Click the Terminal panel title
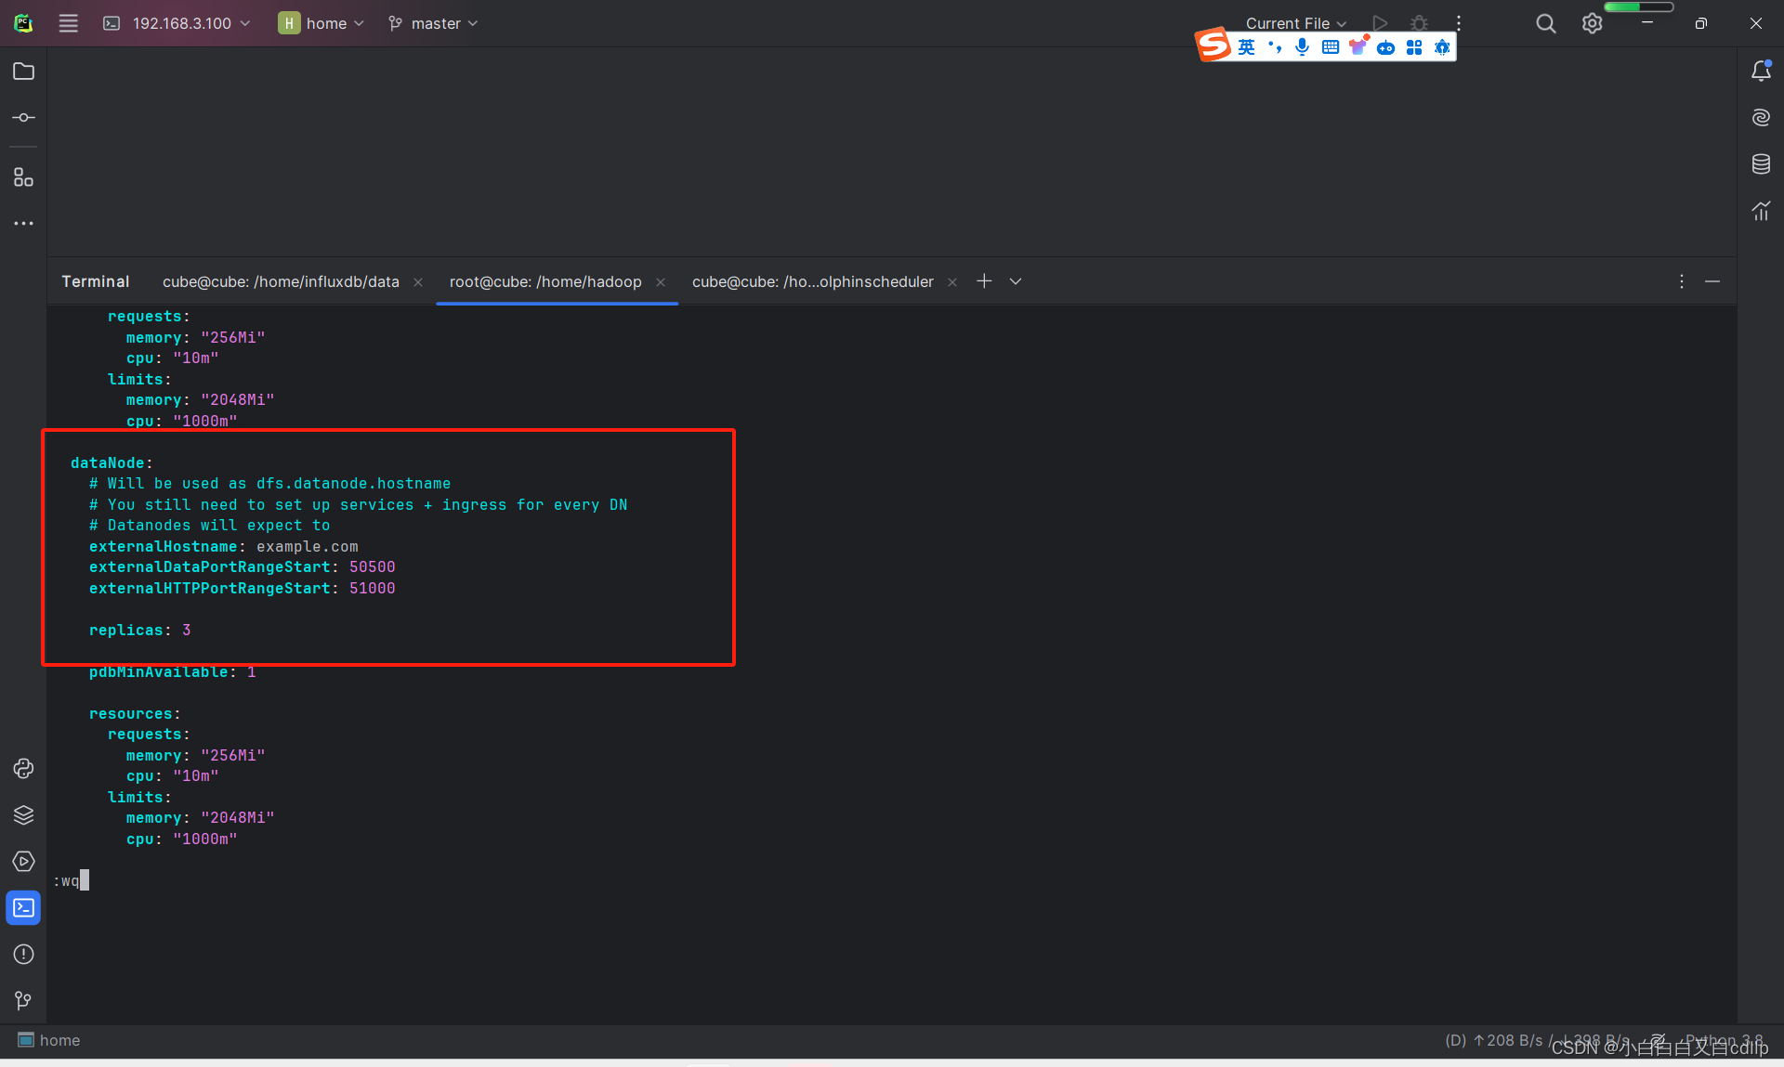The height and width of the screenshot is (1067, 1784). pyautogui.click(x=96, y=281)
